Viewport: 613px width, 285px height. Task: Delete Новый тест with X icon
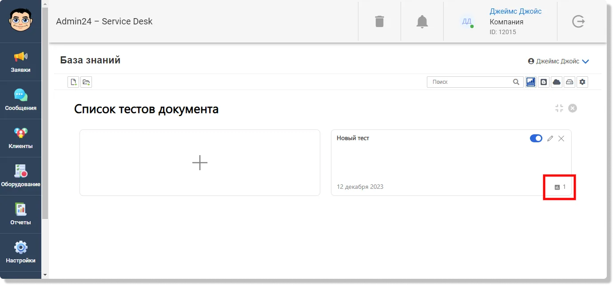click(561, 139)
